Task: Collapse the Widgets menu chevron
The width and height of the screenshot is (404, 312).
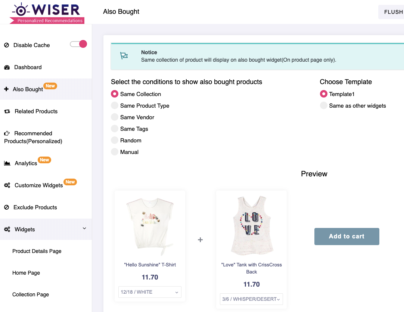Action: pyautogui.click(x=84, y=228)
